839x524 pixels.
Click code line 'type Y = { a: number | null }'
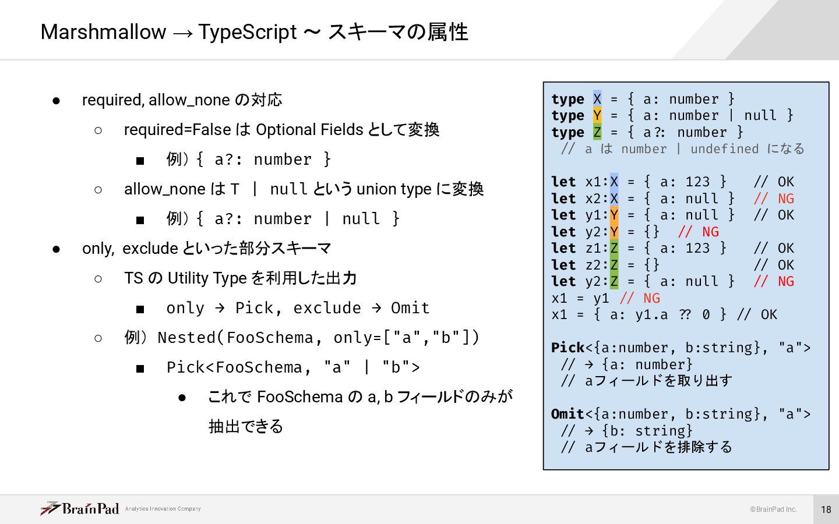pyautogui.click(x=672, y=115)
